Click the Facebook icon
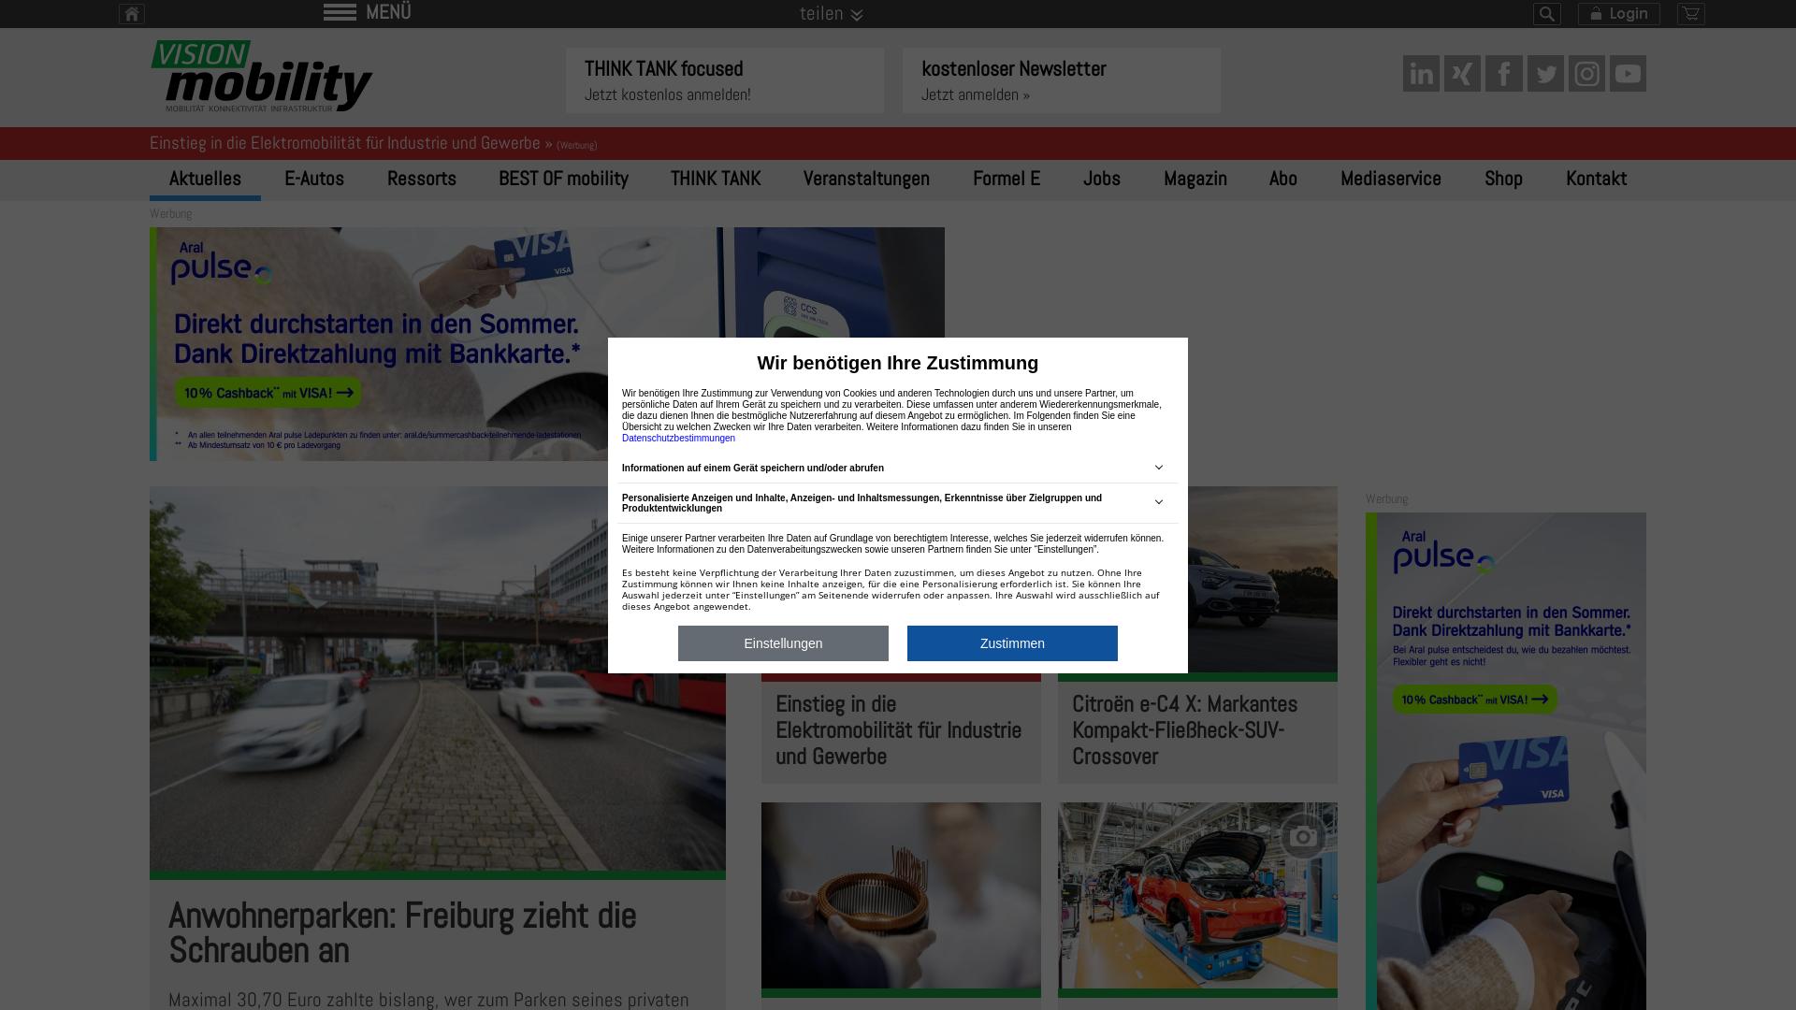1796x1010 pixels. (x=1503, y=73)
